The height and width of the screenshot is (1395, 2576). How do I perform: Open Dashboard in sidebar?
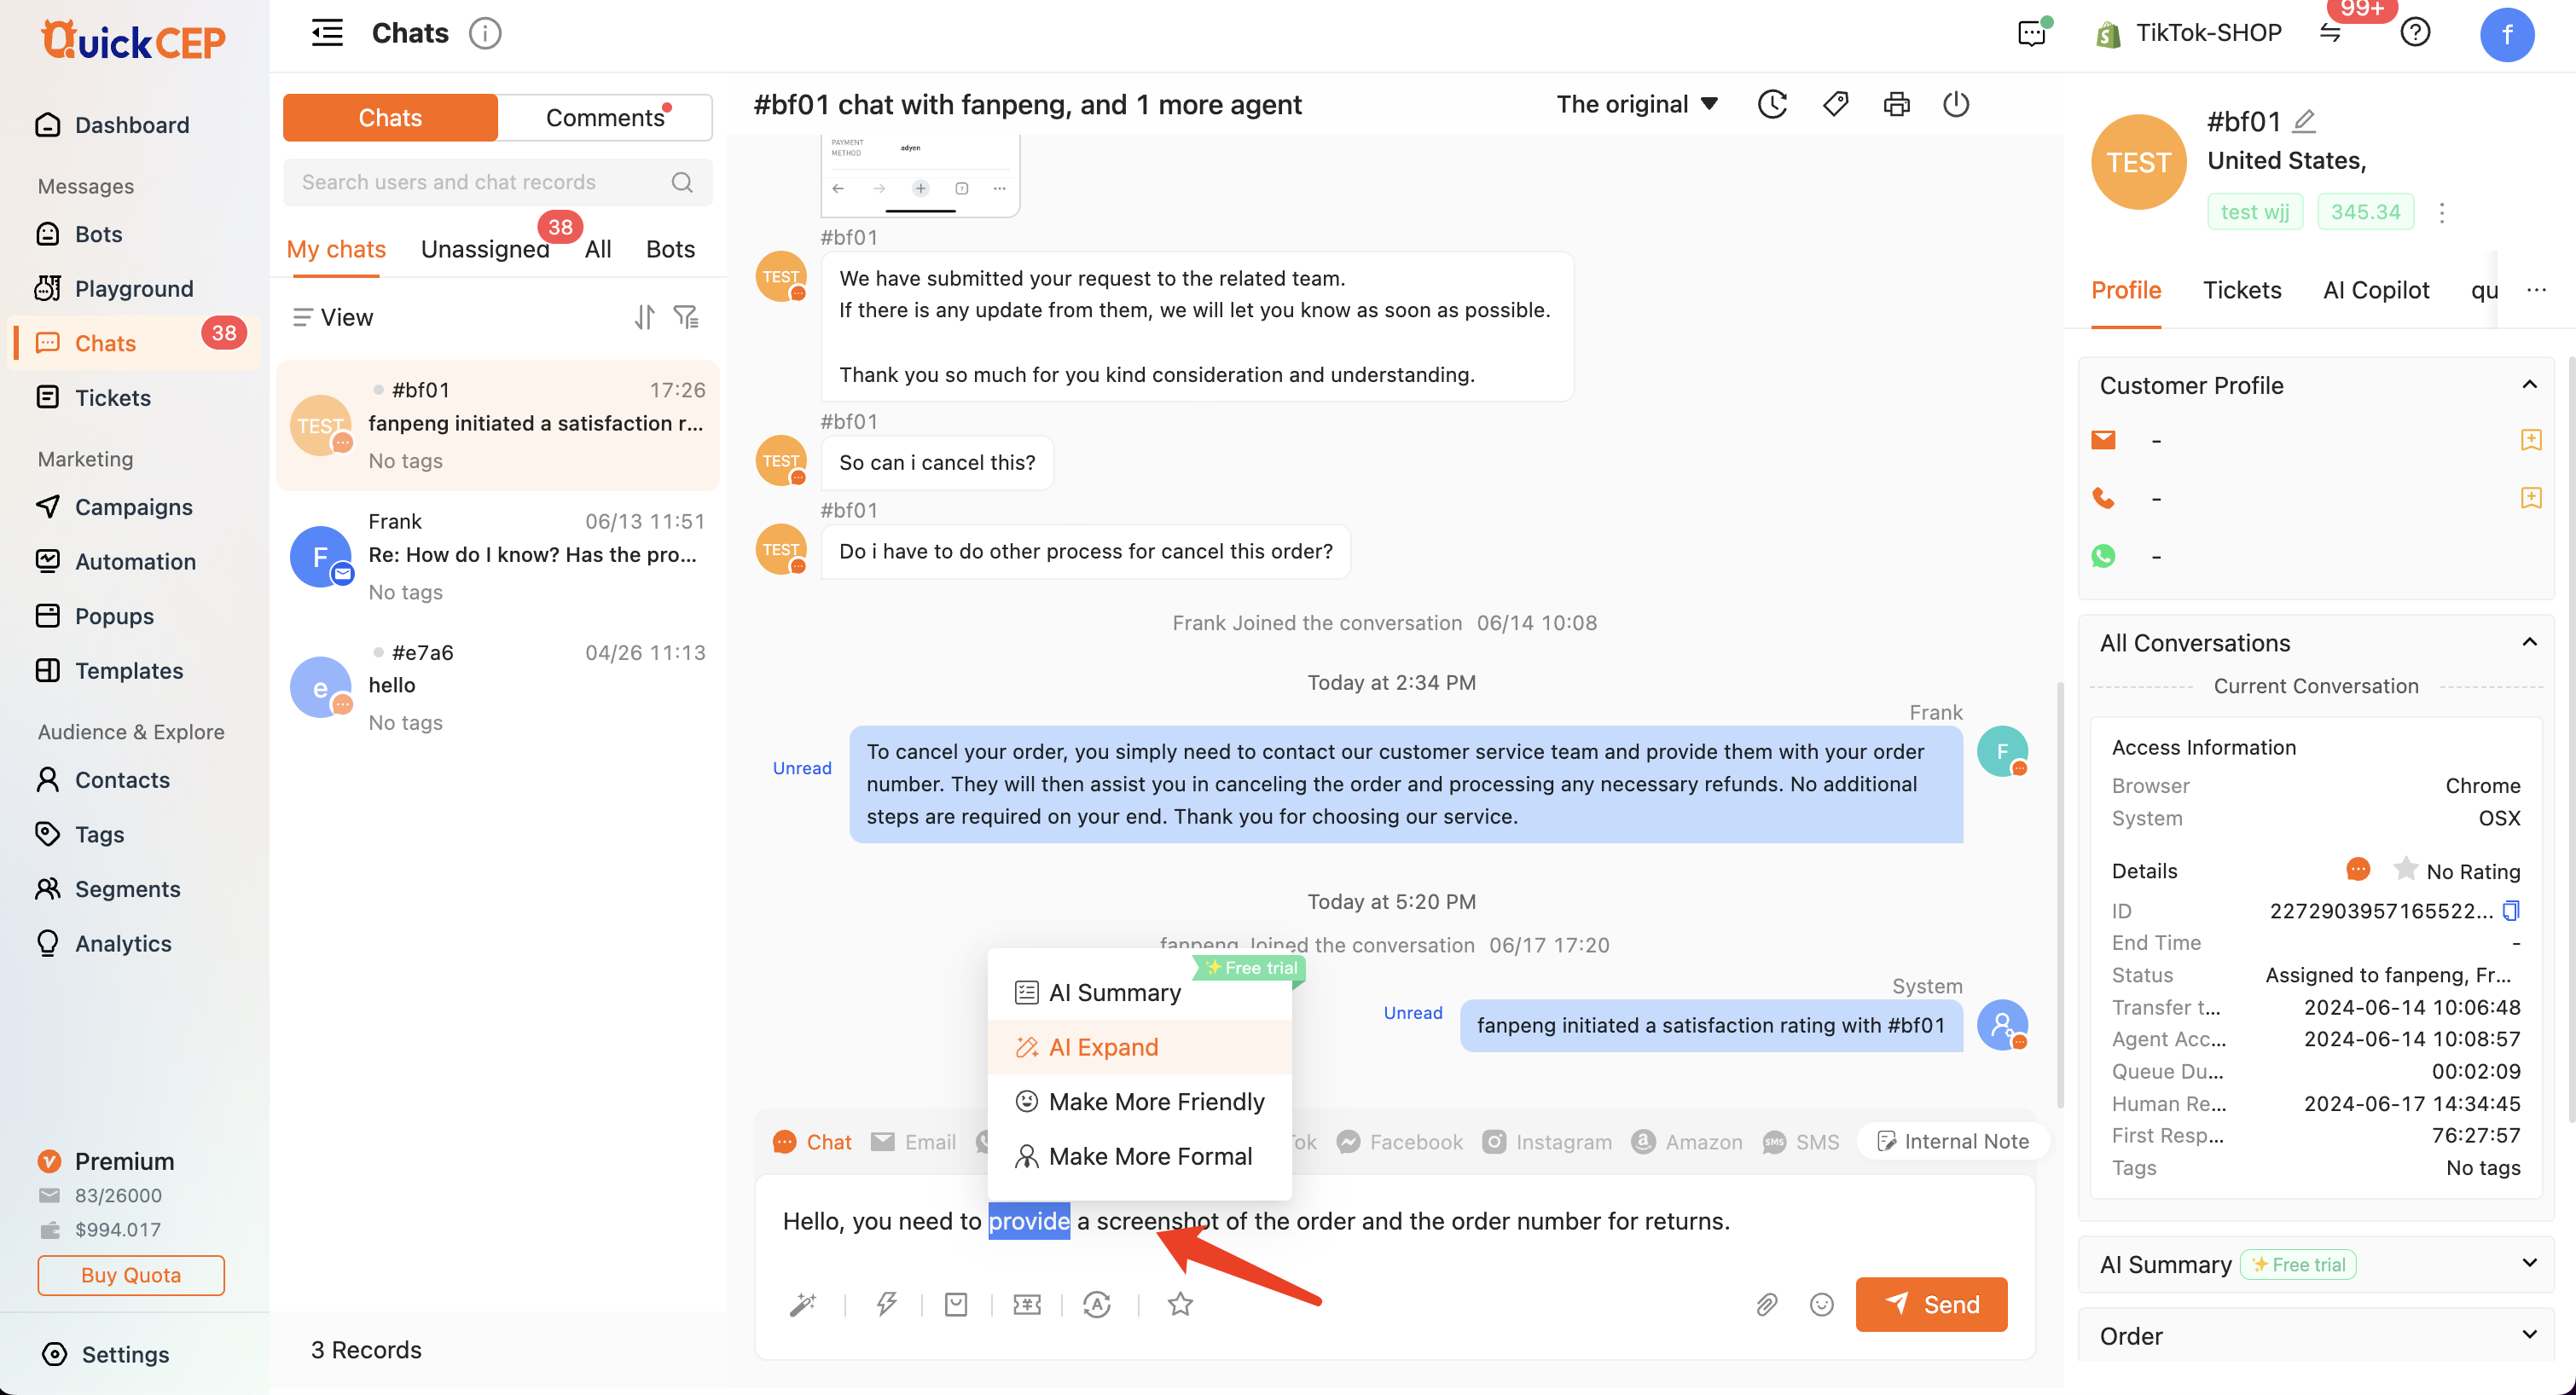coord(132,125)
